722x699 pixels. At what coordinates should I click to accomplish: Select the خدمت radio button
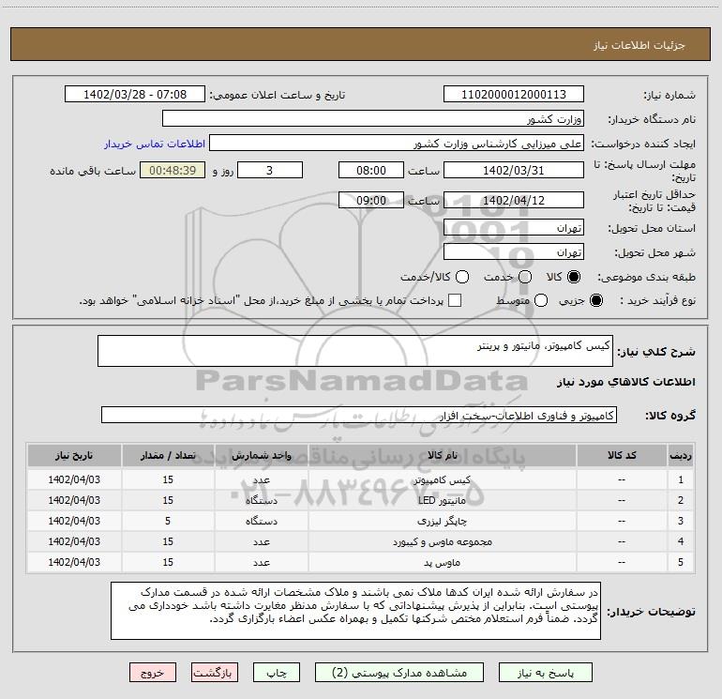(x=525, y=277)
